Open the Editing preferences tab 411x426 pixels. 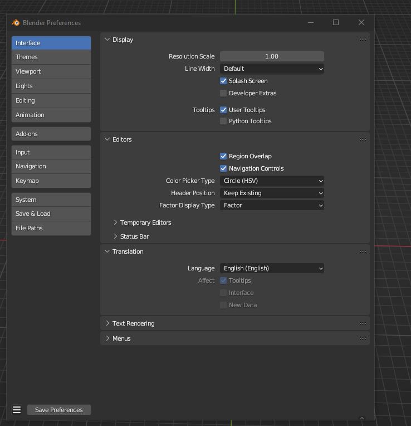(51, 100)
